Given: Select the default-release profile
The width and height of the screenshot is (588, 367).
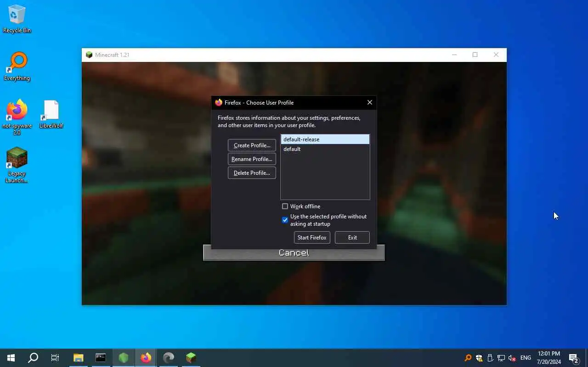Looking at the screenshot, I should point(325,139).
